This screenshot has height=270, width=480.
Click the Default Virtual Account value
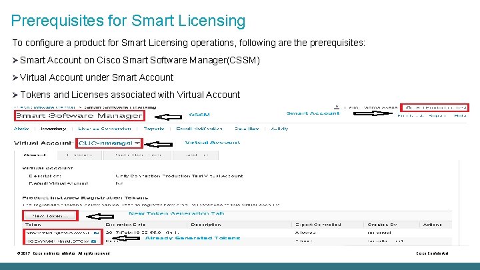click(x=119, y=183)
